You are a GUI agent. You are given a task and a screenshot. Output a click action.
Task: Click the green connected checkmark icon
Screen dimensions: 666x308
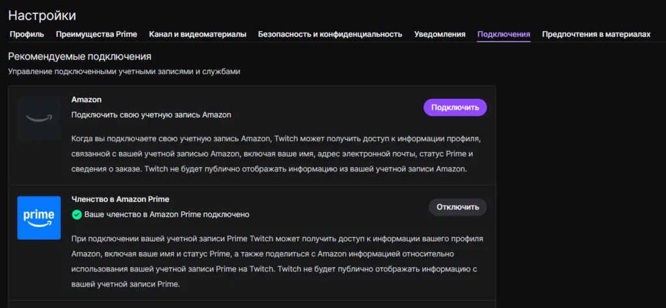[x=77, y=214]
